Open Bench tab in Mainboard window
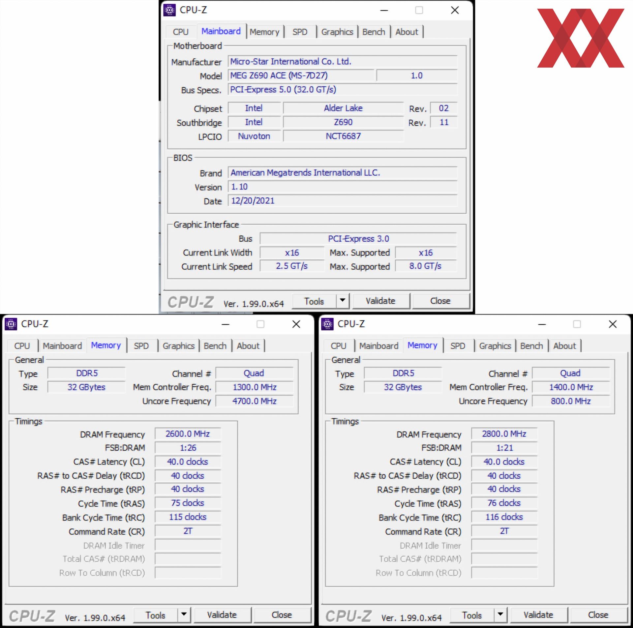633x628 pixels. 374,32
